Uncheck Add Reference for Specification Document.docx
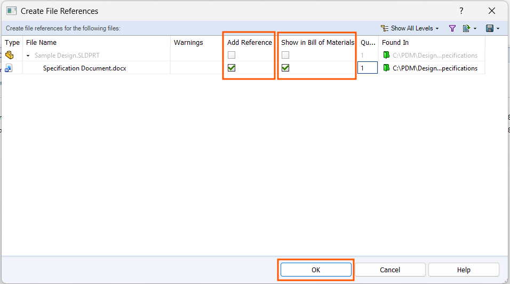The width and height of the screenshot is (510, 284). pos(231,68)
